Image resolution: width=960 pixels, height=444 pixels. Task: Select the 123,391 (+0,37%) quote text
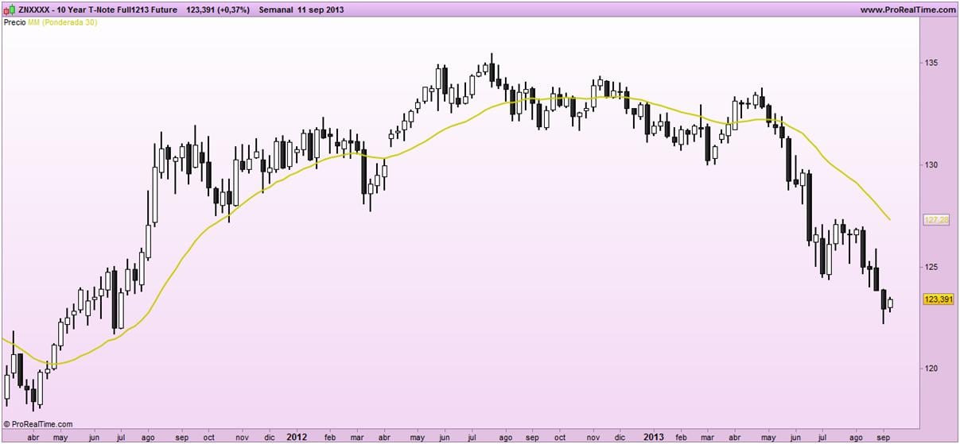point(217,10)
